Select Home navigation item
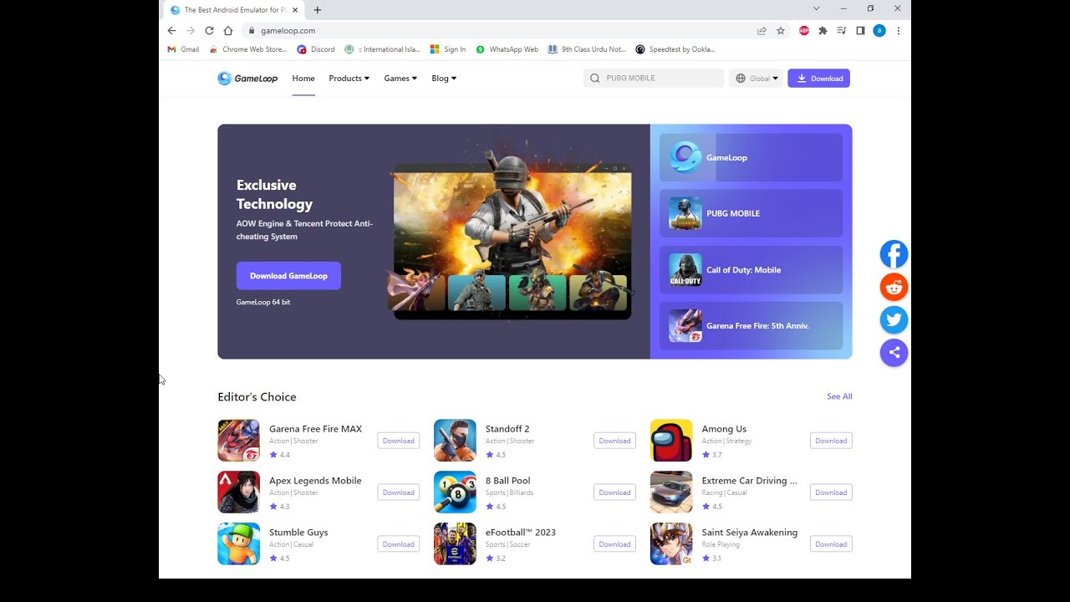 coord(303,79)
